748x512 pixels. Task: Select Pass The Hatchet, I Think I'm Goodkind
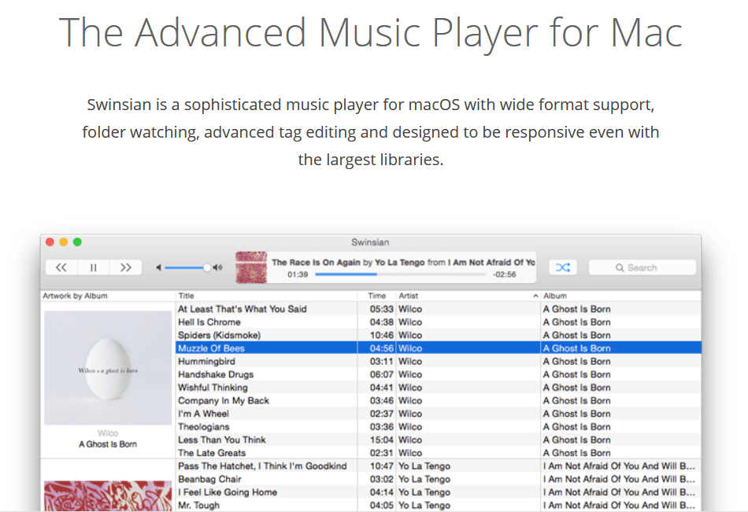click(438, 466)
